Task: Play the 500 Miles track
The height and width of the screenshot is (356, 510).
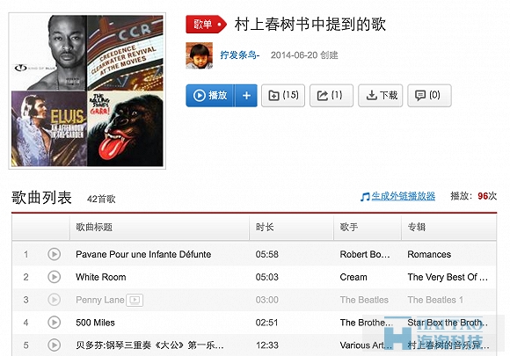Action: [54, 323]
